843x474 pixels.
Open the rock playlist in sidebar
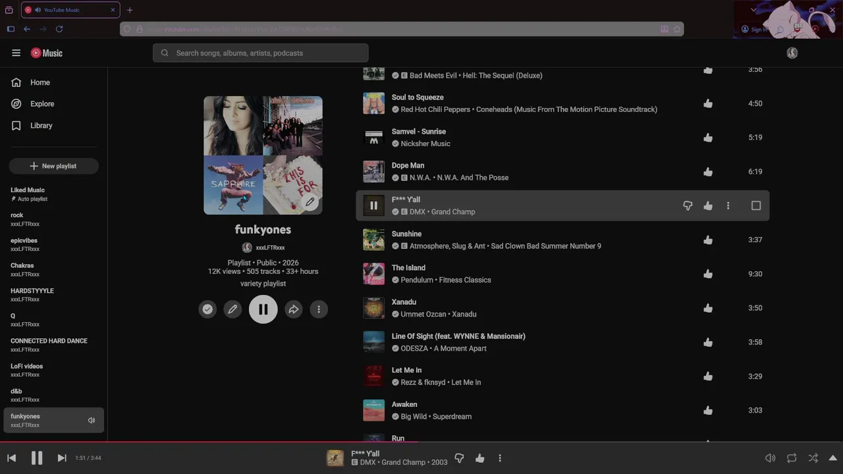(x=53, y=219)
